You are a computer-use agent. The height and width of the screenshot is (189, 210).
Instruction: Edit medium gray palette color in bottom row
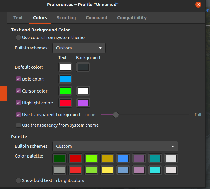59,170
